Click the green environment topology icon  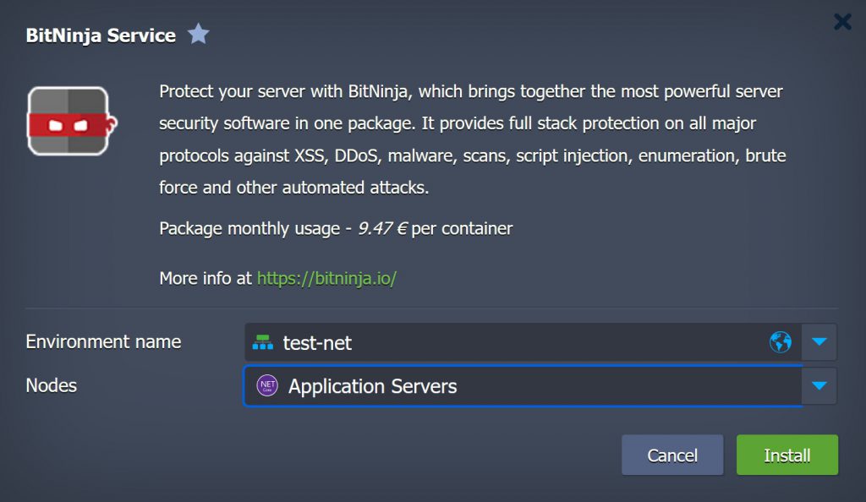coord(264,342)
